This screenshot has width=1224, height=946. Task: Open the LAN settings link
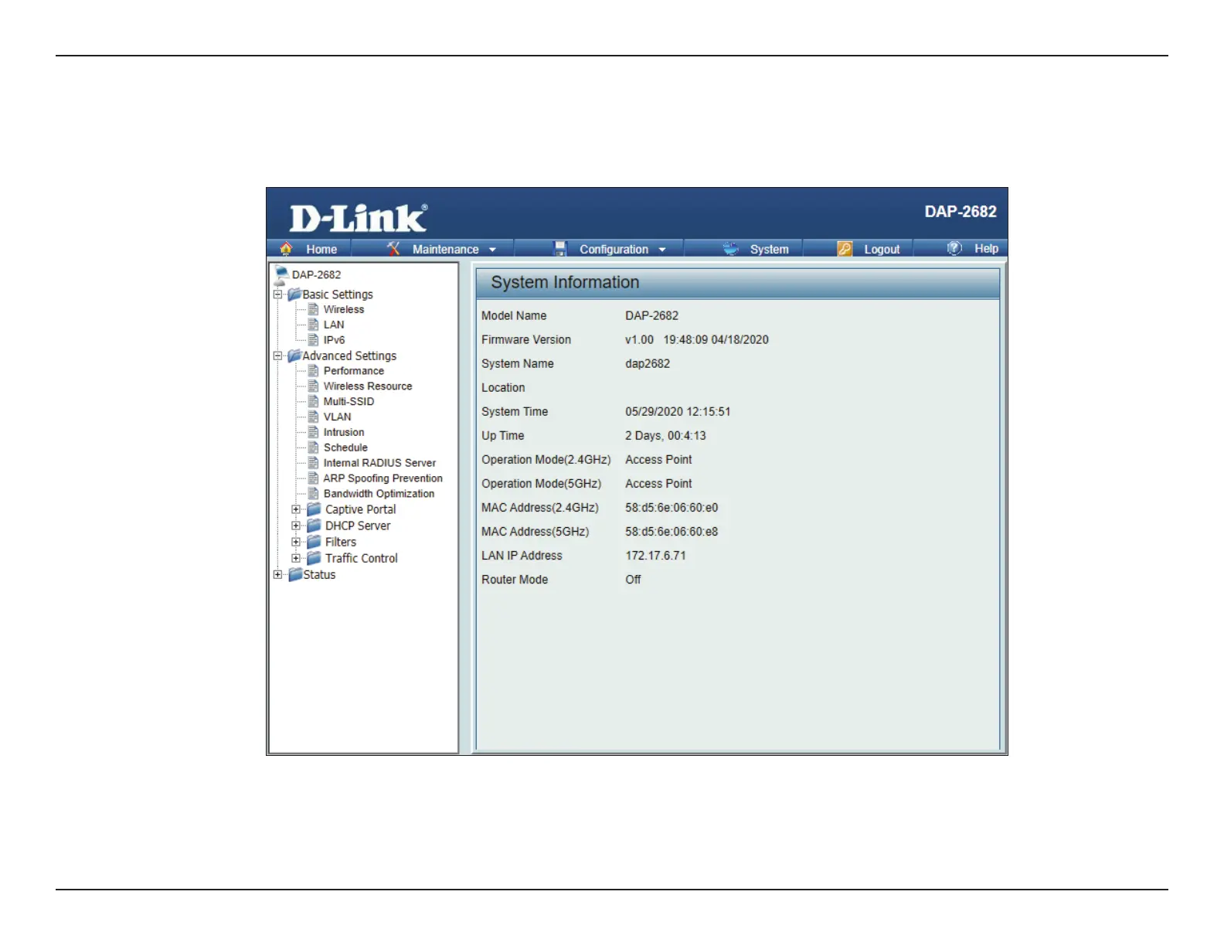[x=334, y=325]
